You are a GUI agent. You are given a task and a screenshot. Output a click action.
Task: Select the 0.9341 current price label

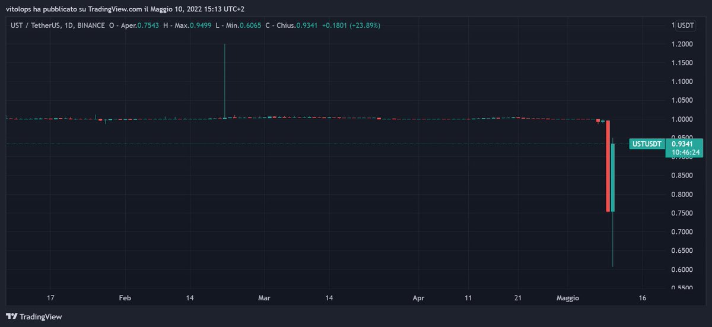[682, 144]
